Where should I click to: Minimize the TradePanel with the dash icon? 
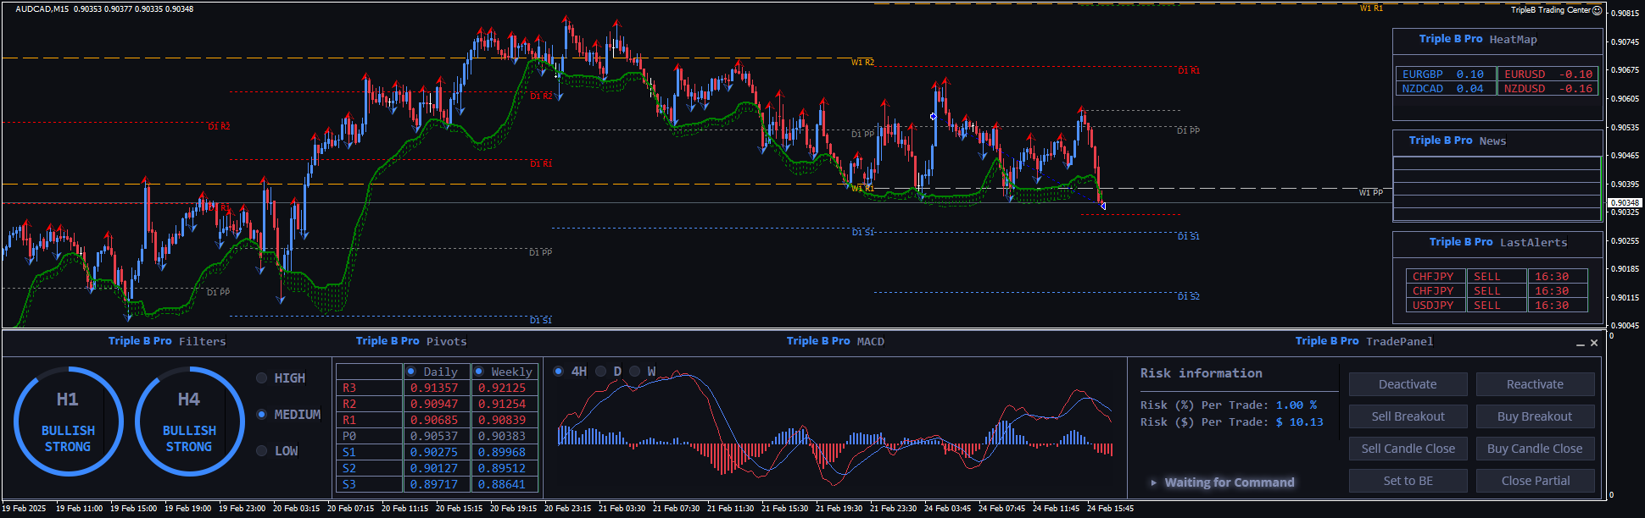pyautogui.click(x=1580, y=344)
